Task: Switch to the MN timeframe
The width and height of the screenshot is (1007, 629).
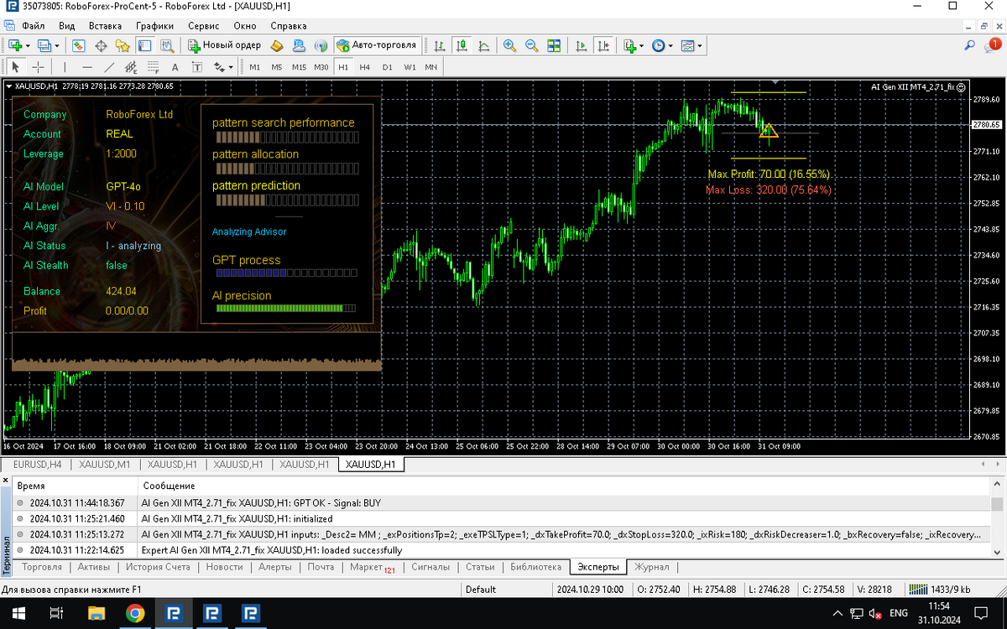Action: (430, 67)
